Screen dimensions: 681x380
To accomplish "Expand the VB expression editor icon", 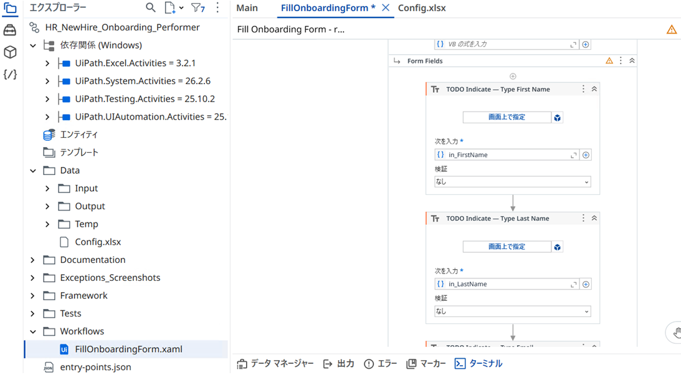I will [573, 44].
